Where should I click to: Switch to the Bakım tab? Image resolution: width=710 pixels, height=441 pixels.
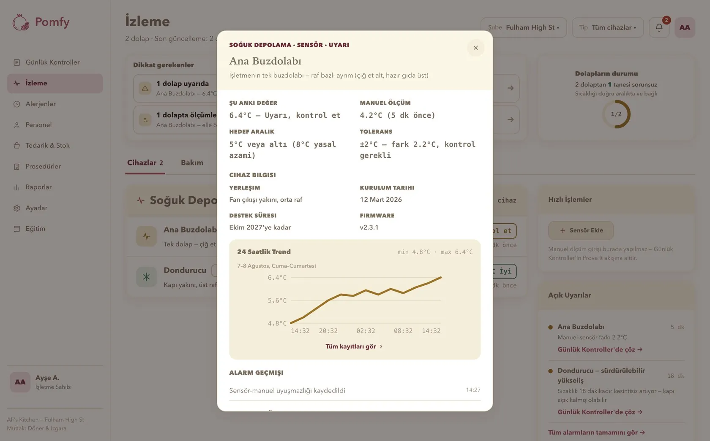[192, 163]
